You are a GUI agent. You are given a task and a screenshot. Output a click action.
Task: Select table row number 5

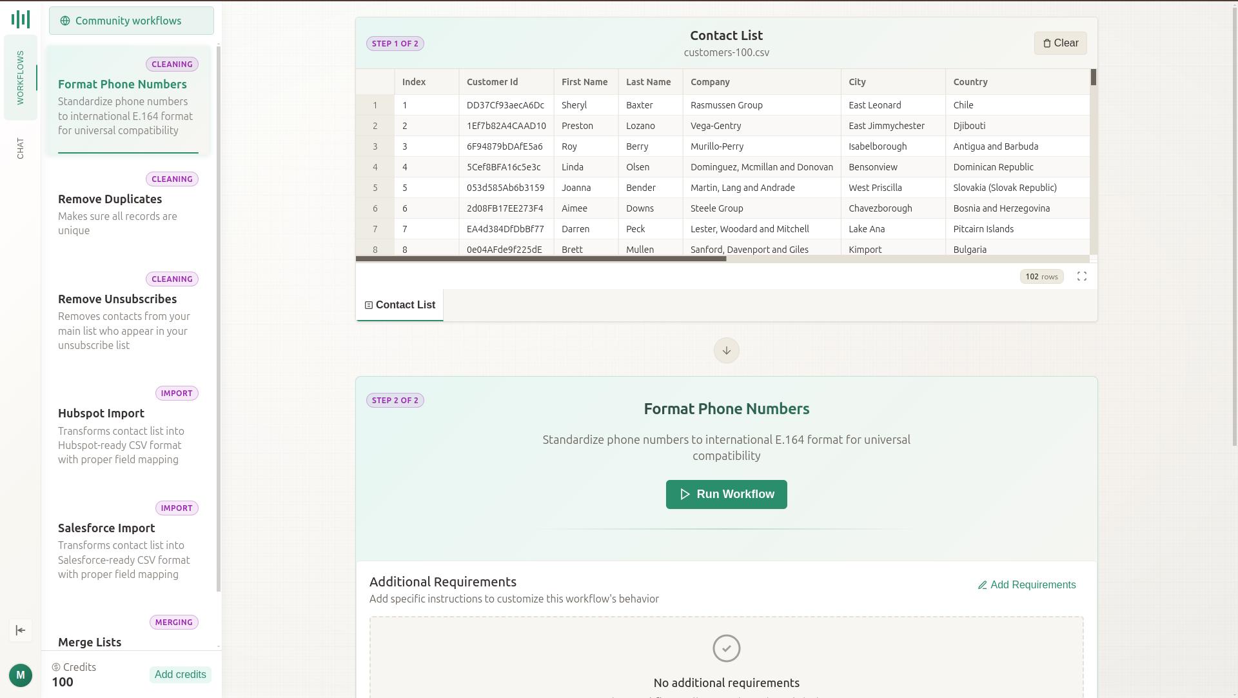[375, 188]
